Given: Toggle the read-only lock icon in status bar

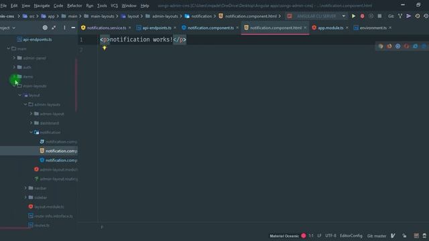Looking at the screenshot, I should click(404, 236).
